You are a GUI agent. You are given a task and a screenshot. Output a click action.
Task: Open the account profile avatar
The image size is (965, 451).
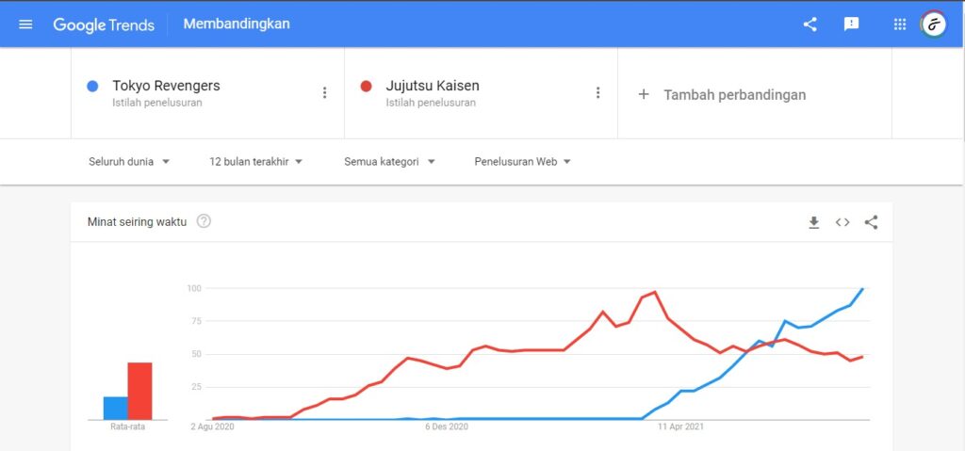[933, 24]
